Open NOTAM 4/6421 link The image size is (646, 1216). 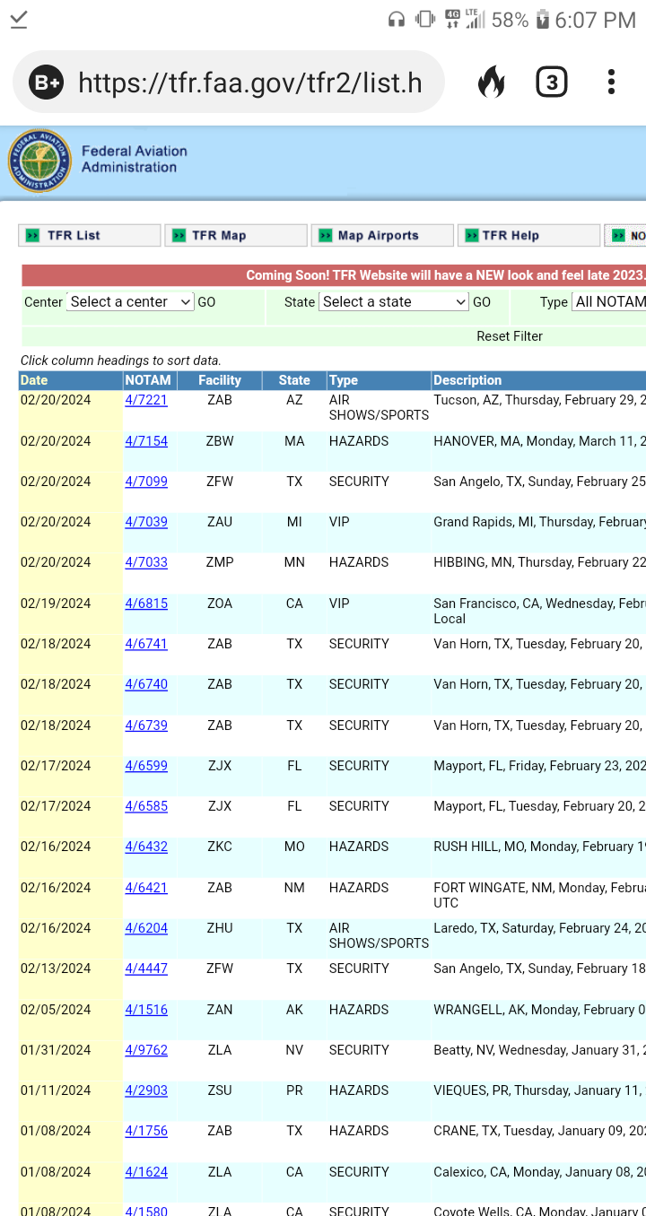(146, 888)
